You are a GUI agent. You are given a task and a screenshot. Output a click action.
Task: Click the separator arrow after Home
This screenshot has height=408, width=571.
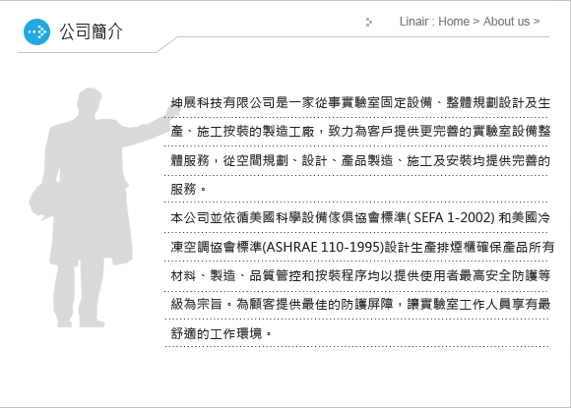pyautogui.click(x=476, y=22)
